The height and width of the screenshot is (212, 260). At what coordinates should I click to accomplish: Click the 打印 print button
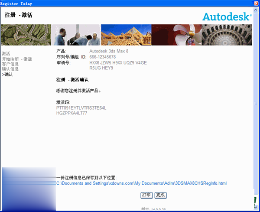click(x=146, y=195)
